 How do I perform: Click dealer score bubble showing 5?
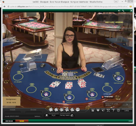pos(54,70)
